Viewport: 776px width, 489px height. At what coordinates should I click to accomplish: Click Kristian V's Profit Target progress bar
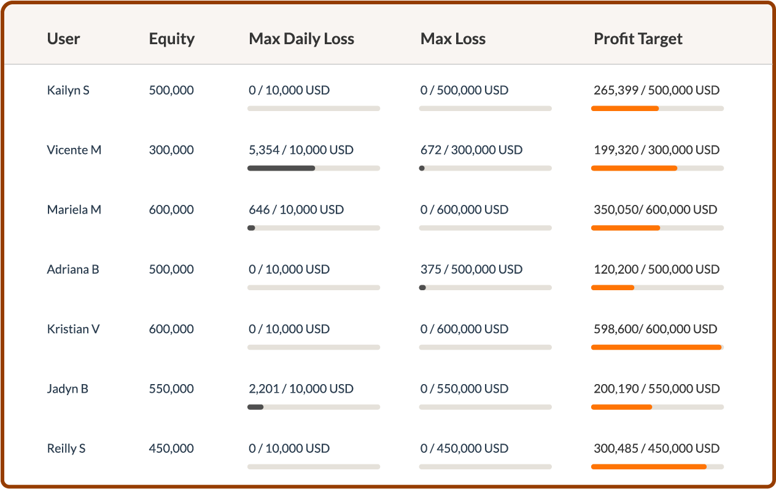[x=658, y=347]
